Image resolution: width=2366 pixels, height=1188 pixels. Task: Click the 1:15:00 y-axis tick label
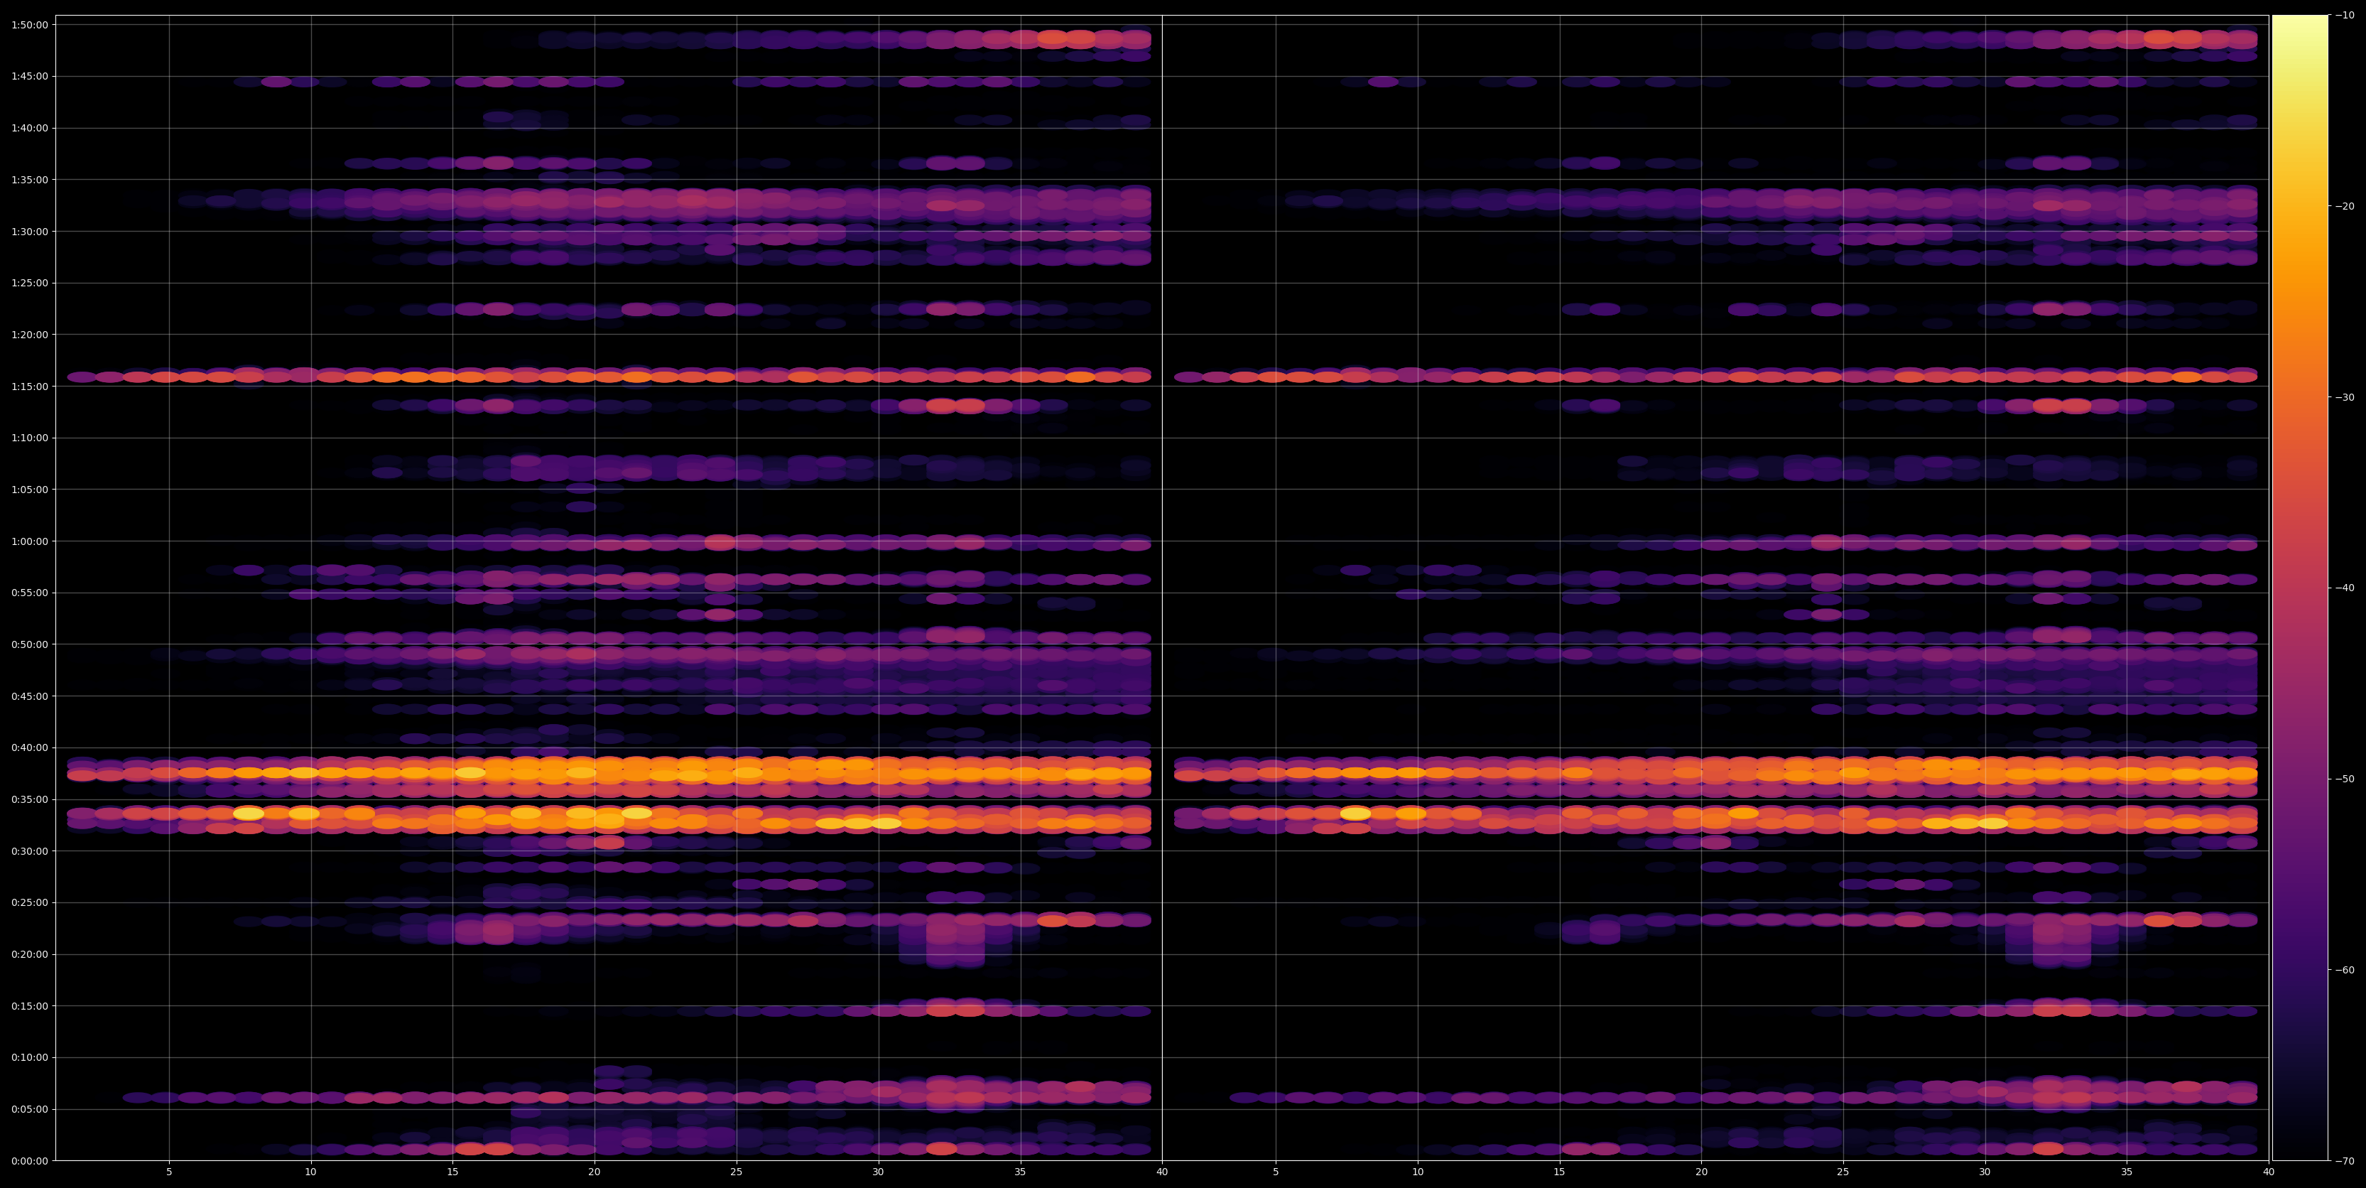tap(29, 386)
